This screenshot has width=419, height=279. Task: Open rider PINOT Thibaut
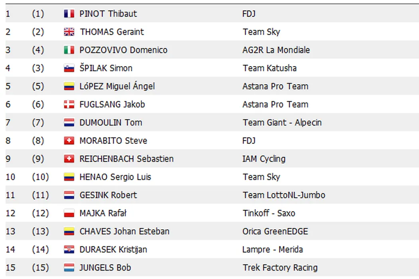(108, 14)
